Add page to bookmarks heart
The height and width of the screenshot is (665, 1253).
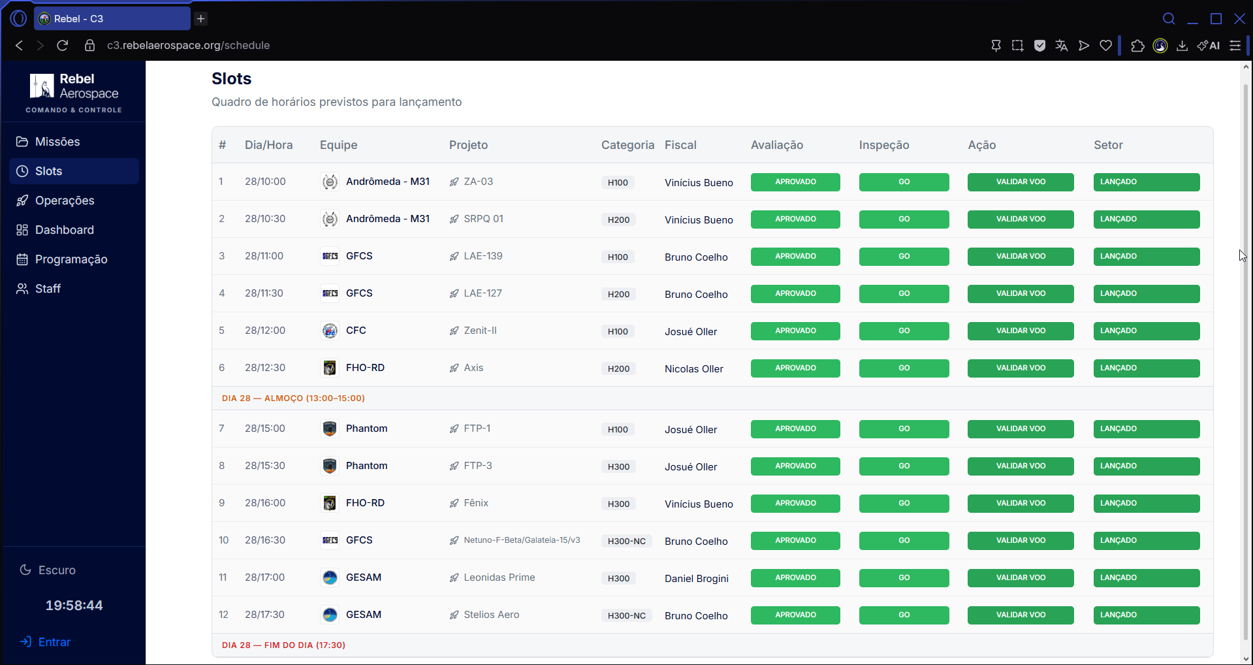pos(1105,45)
